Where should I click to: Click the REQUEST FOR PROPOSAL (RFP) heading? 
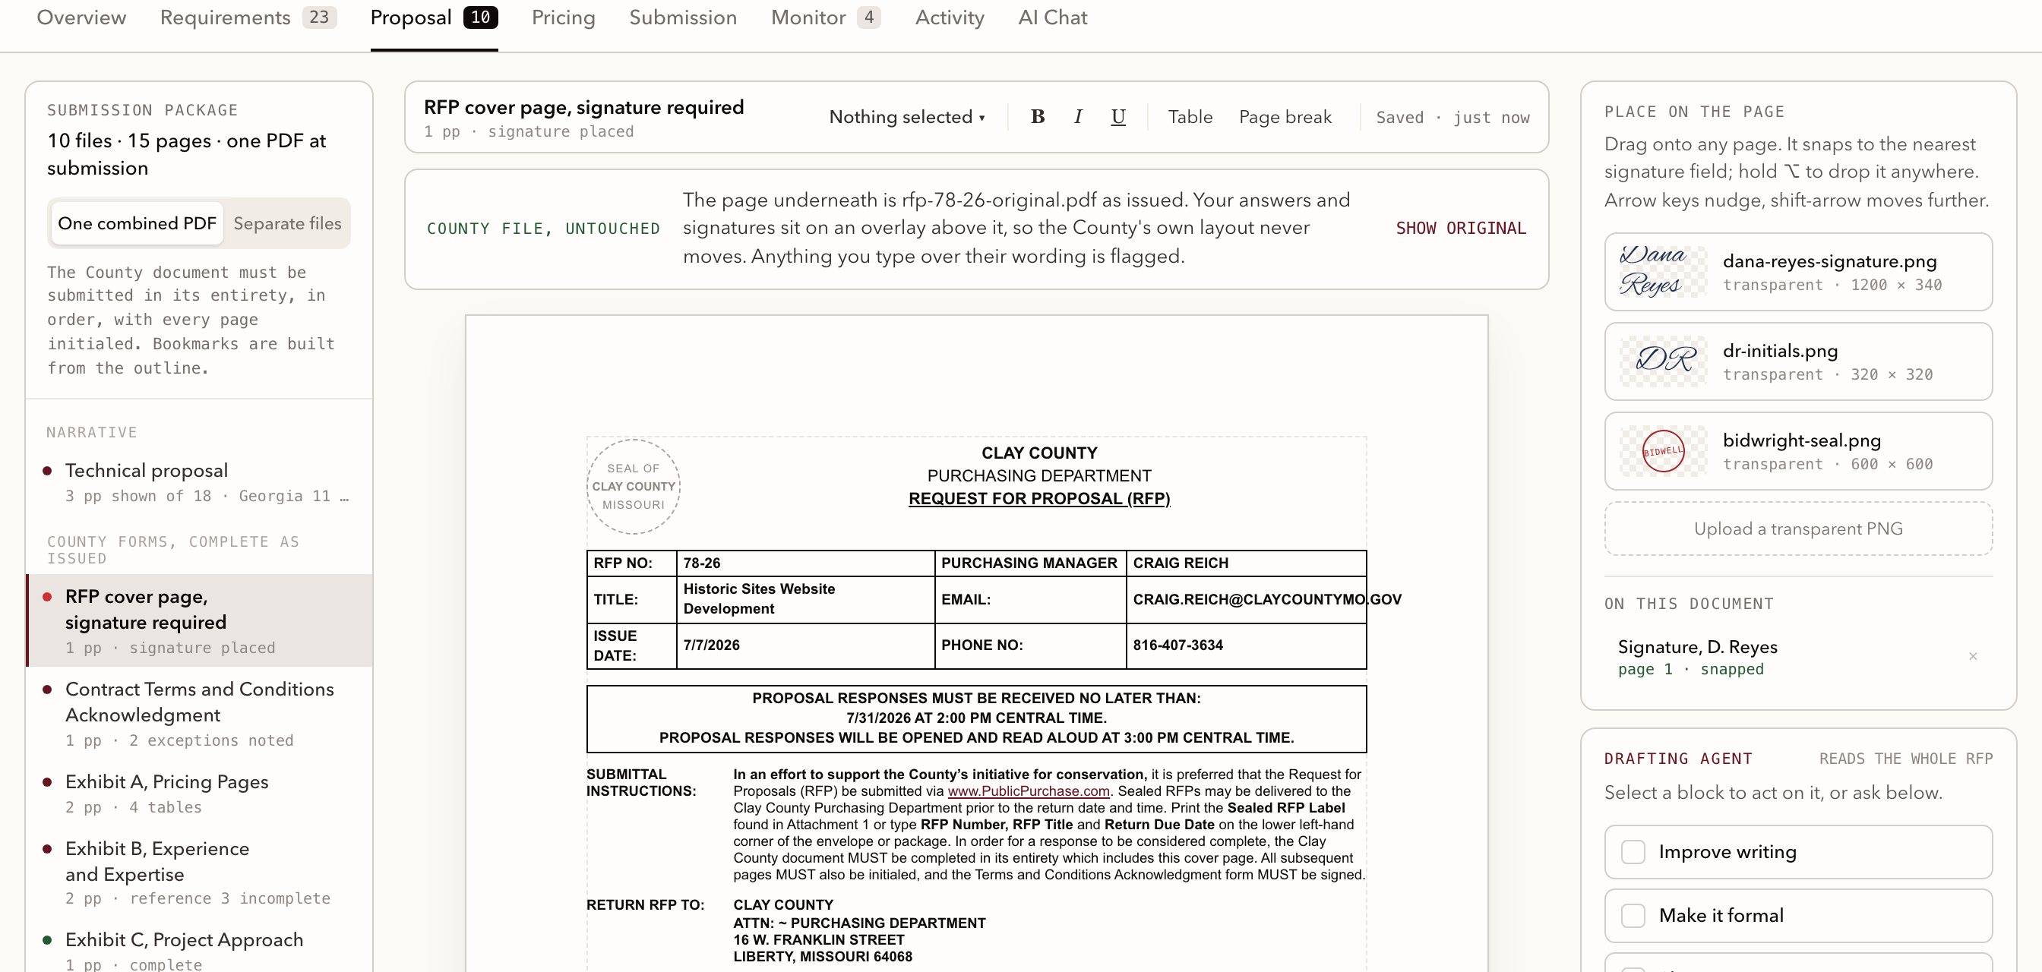click(1038, 498)
